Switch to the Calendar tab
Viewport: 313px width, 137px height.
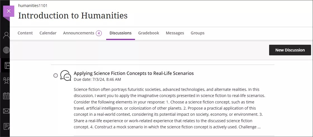pyautogui.click(x=48, y=33)
